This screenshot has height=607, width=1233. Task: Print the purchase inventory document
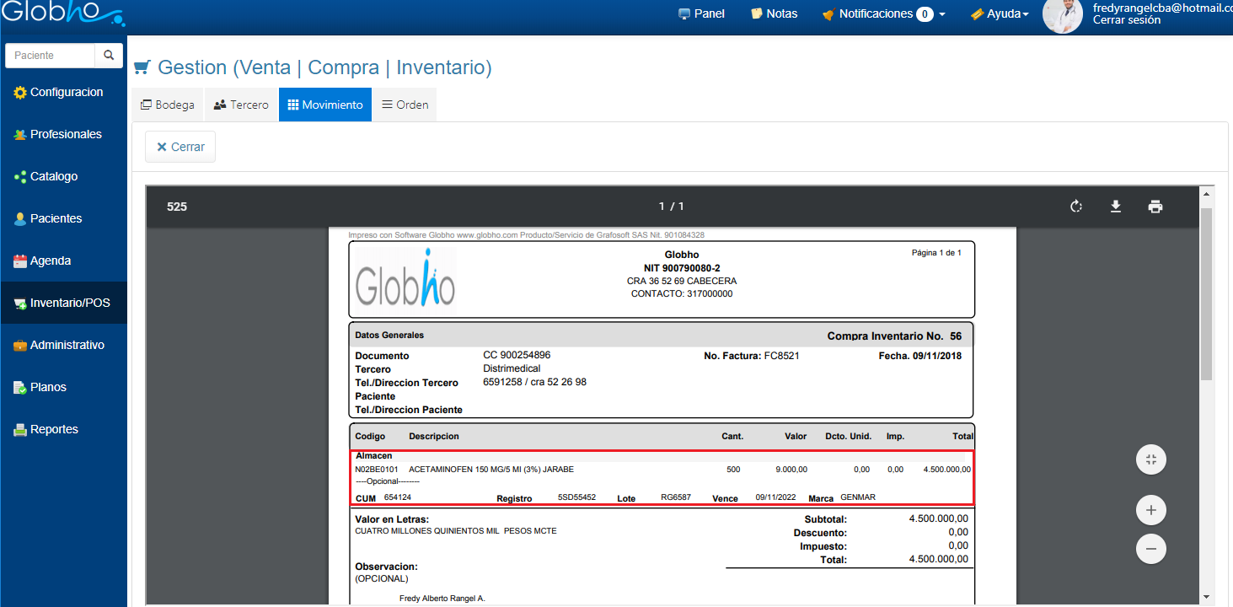[1155, 207]
